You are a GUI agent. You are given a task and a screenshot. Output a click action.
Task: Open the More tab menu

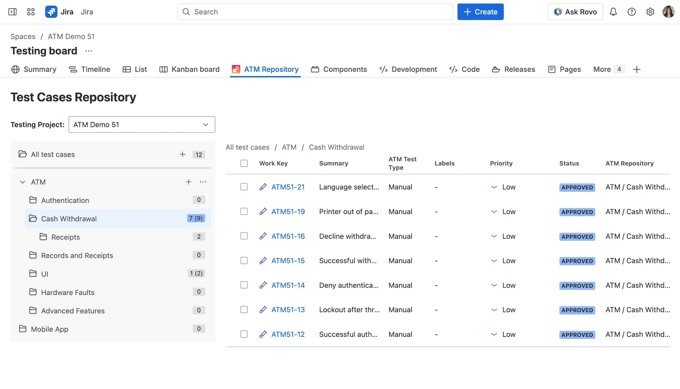point(602,69)
